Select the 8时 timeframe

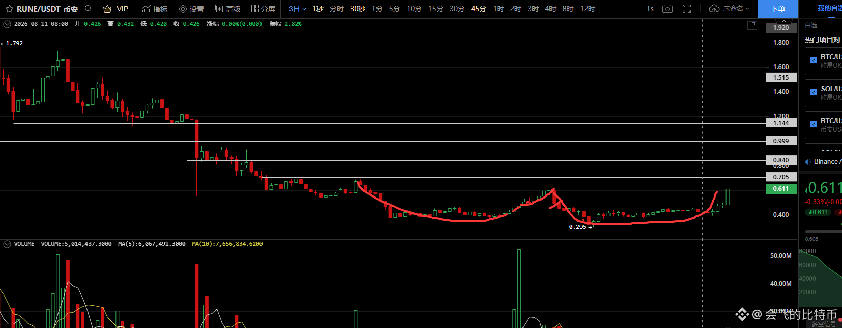click(568, 9)
